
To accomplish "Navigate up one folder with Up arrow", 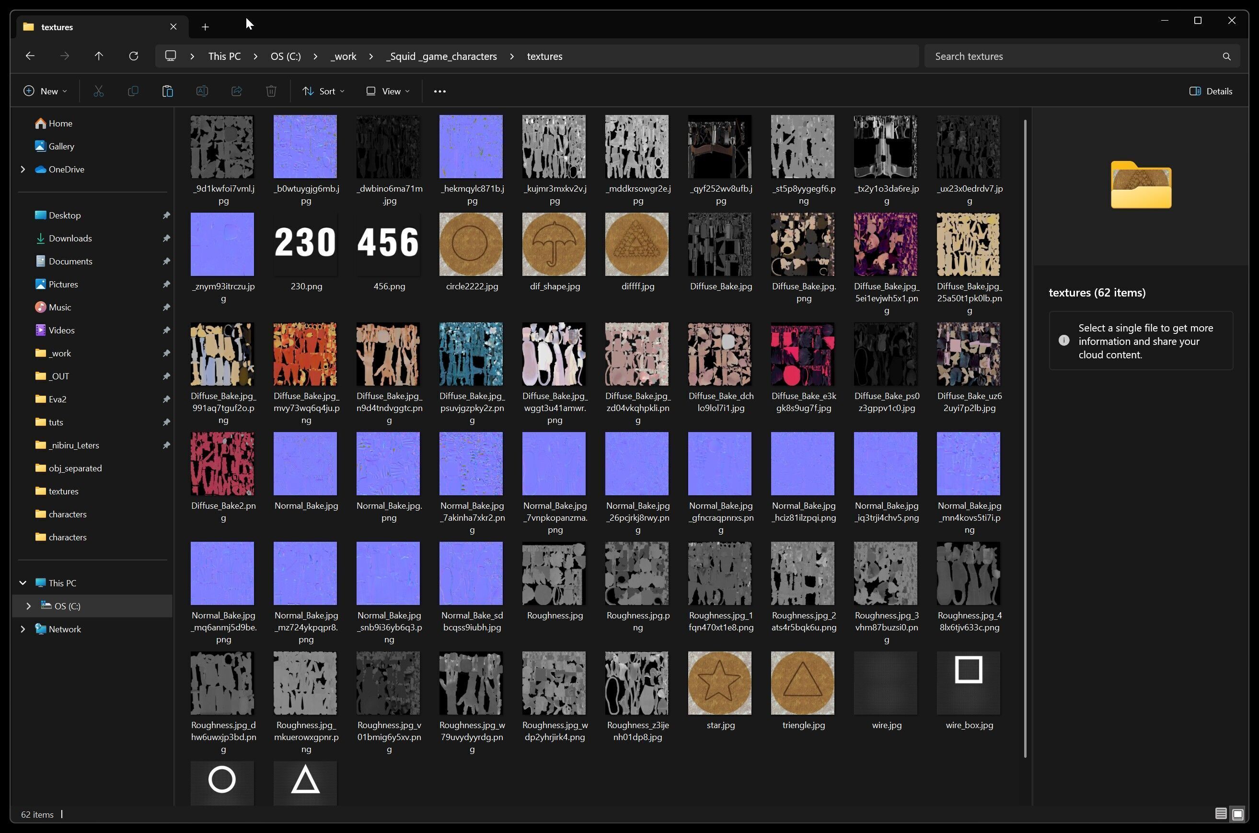I will (x=99, y=57).
